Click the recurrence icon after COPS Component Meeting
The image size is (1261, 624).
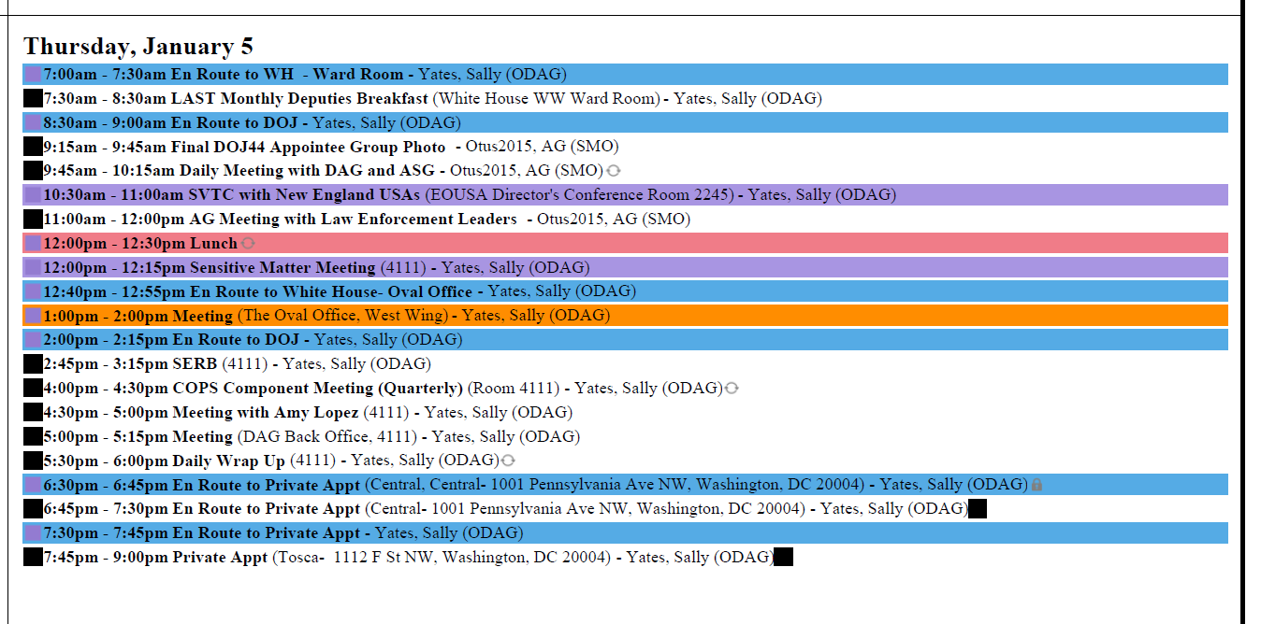732,388
